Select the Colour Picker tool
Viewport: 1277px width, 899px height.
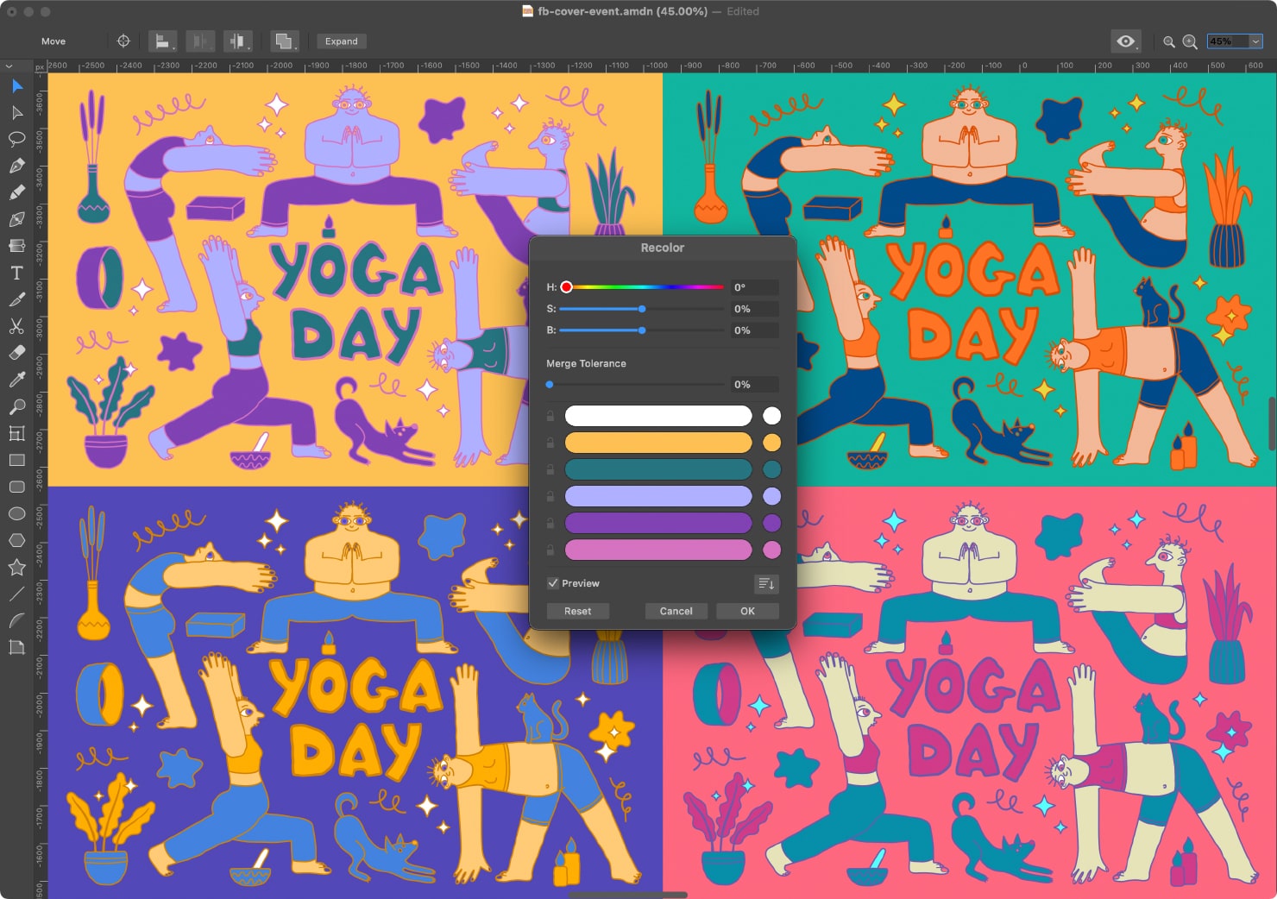click(16, 380)
